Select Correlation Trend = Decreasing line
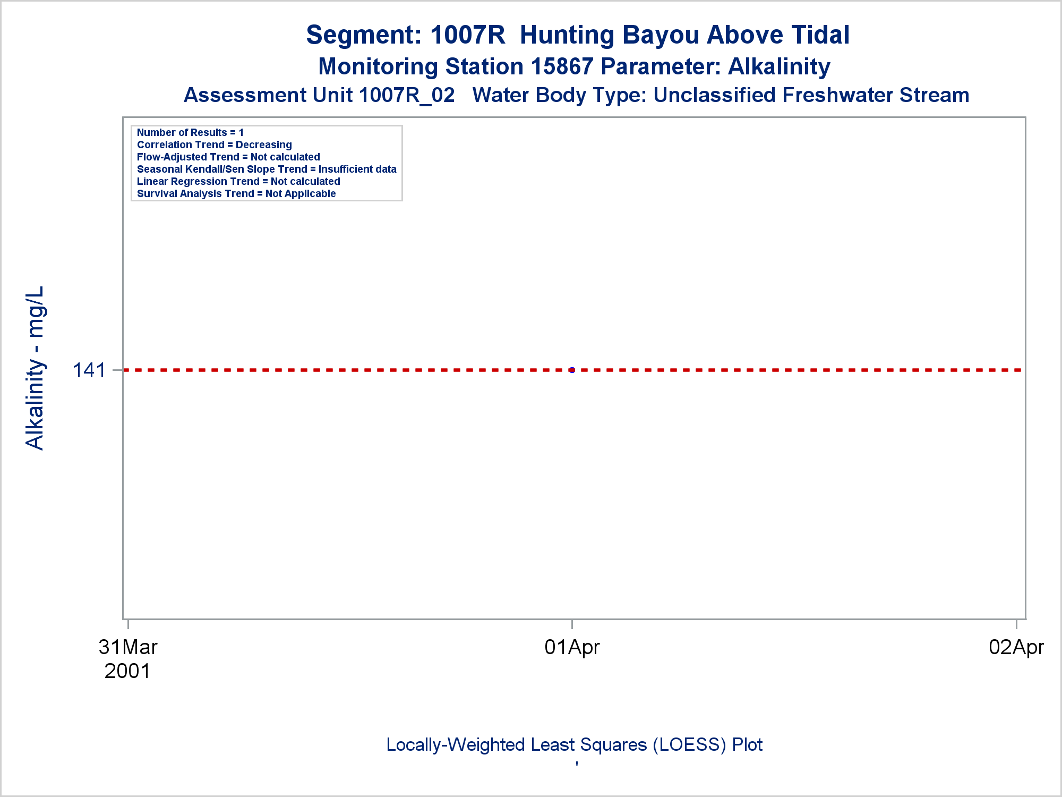Image resolution: width=1062 pixels, height=797 pixels. click(x=215, y=145)
